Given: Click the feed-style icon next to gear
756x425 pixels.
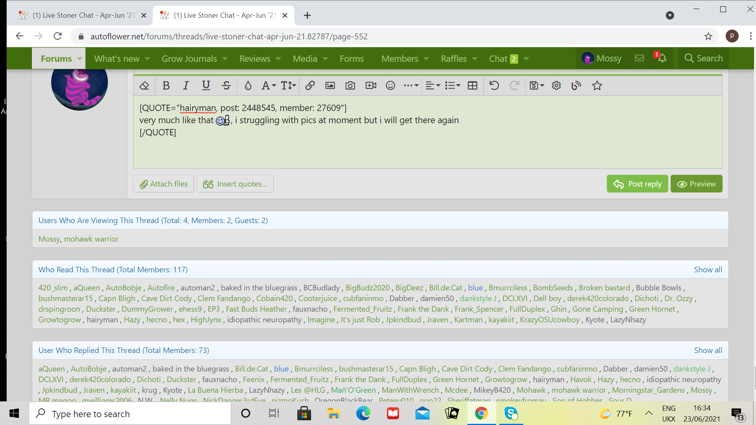Looking at the screenshot, I should click(x=576, y=85).
